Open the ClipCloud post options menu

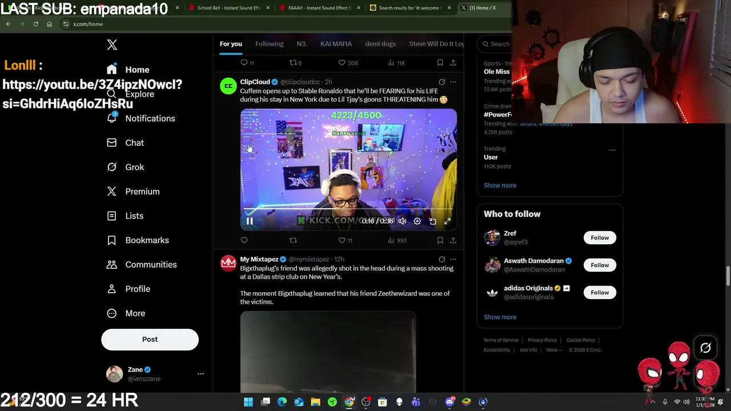pos(453,82)
